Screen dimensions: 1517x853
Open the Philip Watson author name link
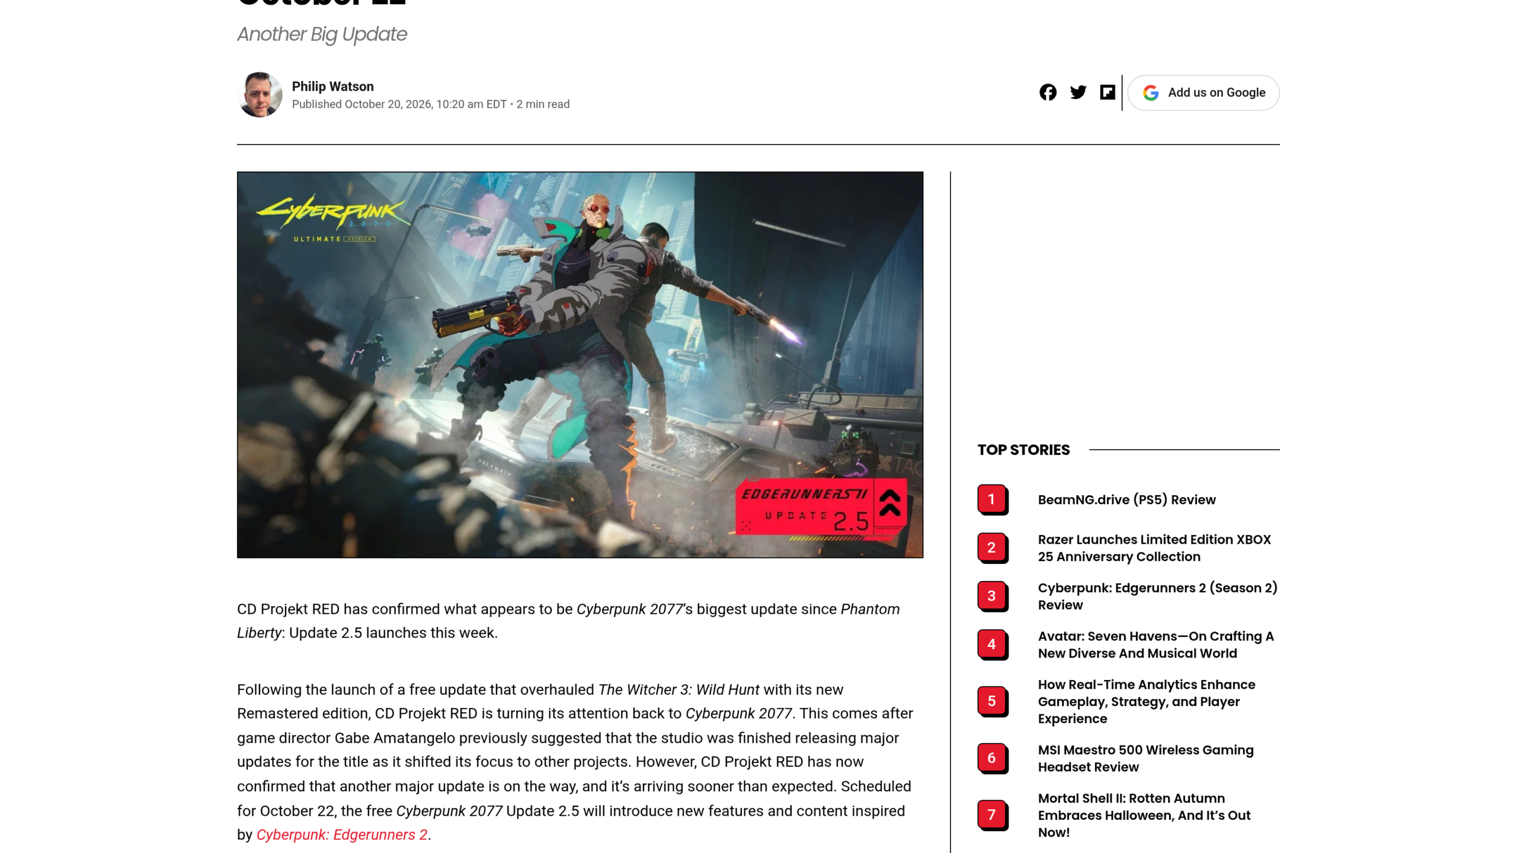tap(332, 86)
